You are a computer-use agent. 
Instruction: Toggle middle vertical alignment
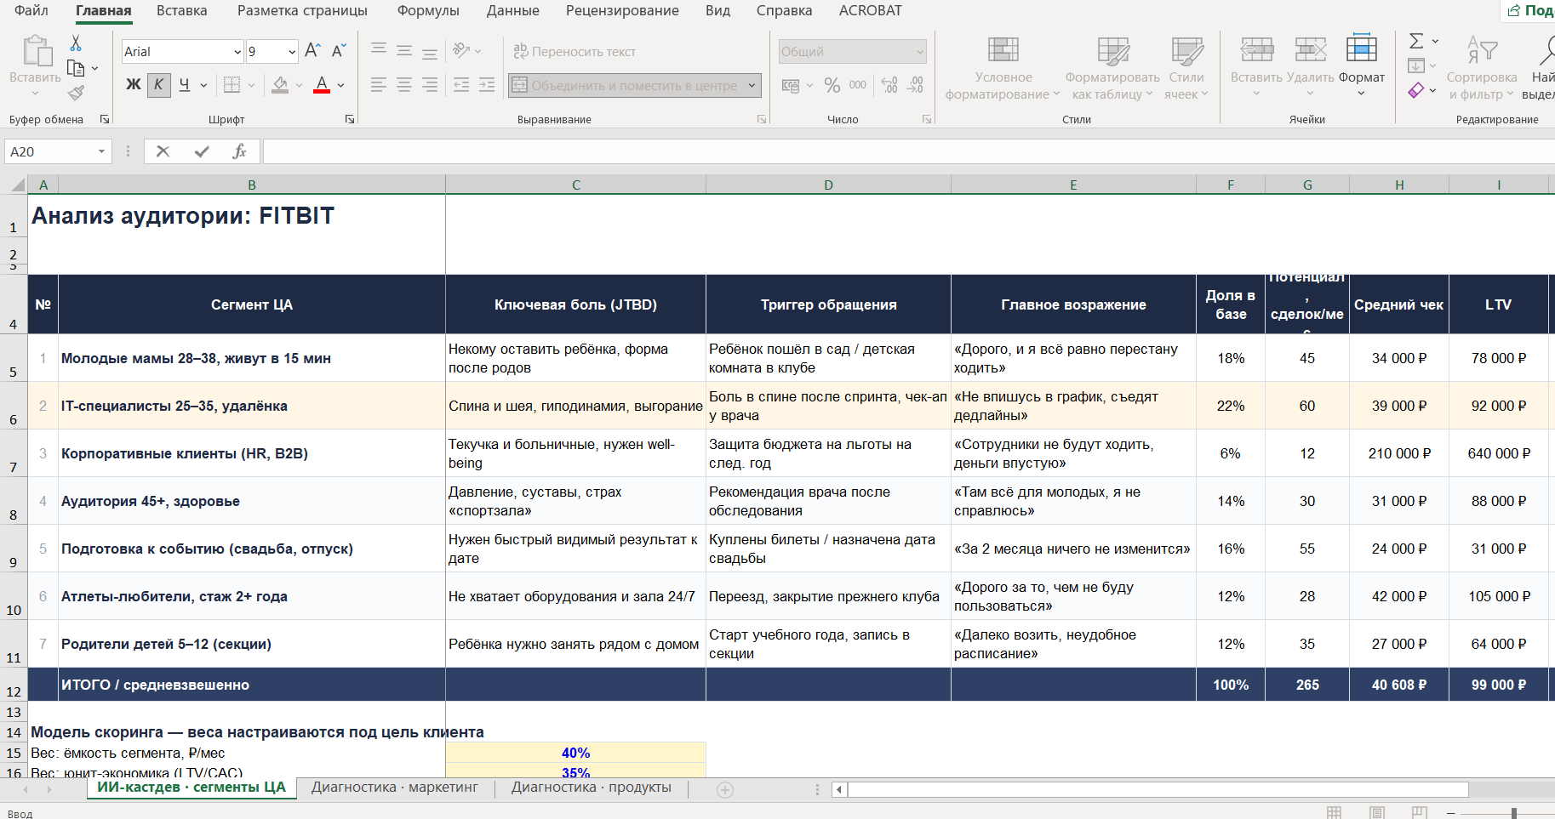point(404,51)
